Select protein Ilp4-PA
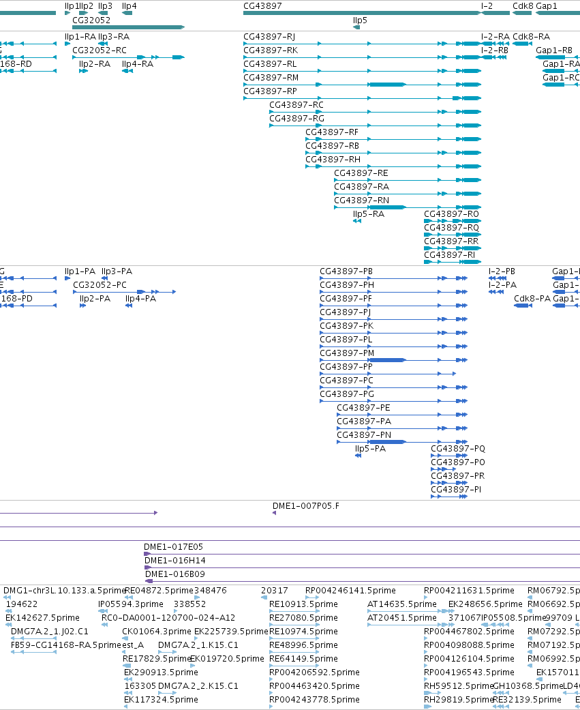The width and height of the screenshot is (580, 710). tap(140, 299)
